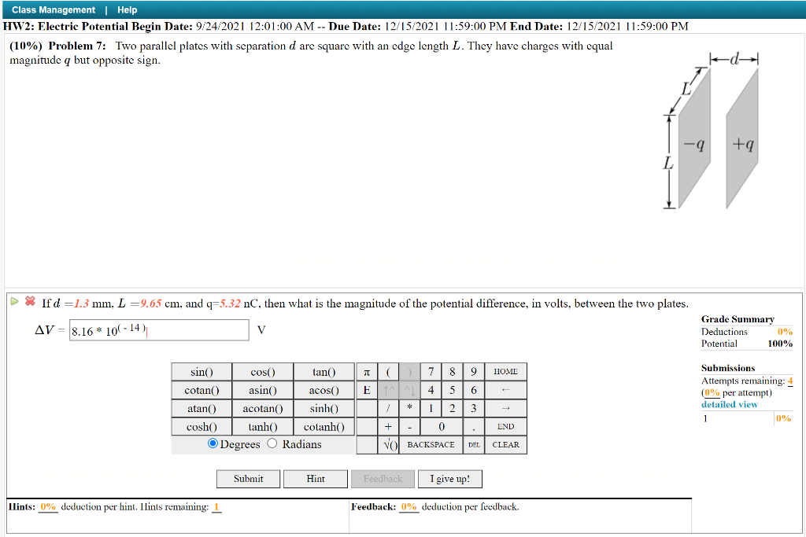Click the grayed close parenthesis key
The image size is (806, 537).
click(x=409, y=372)
